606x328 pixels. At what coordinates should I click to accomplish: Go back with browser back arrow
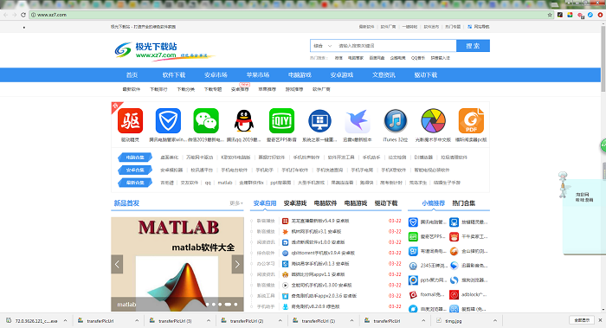(x=6, y=15)
